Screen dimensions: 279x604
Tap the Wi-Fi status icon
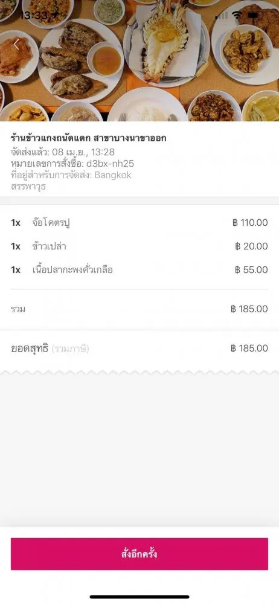click(x=237, y=16)
